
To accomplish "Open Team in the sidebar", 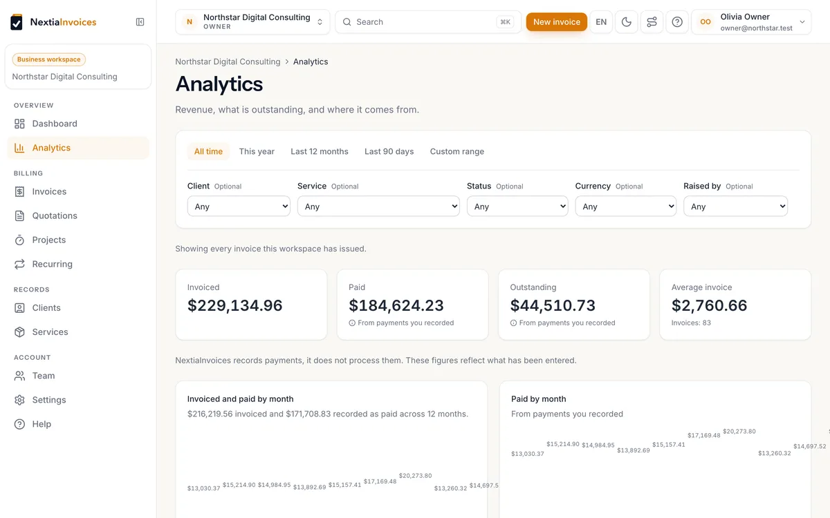I will tap(78, 376).
